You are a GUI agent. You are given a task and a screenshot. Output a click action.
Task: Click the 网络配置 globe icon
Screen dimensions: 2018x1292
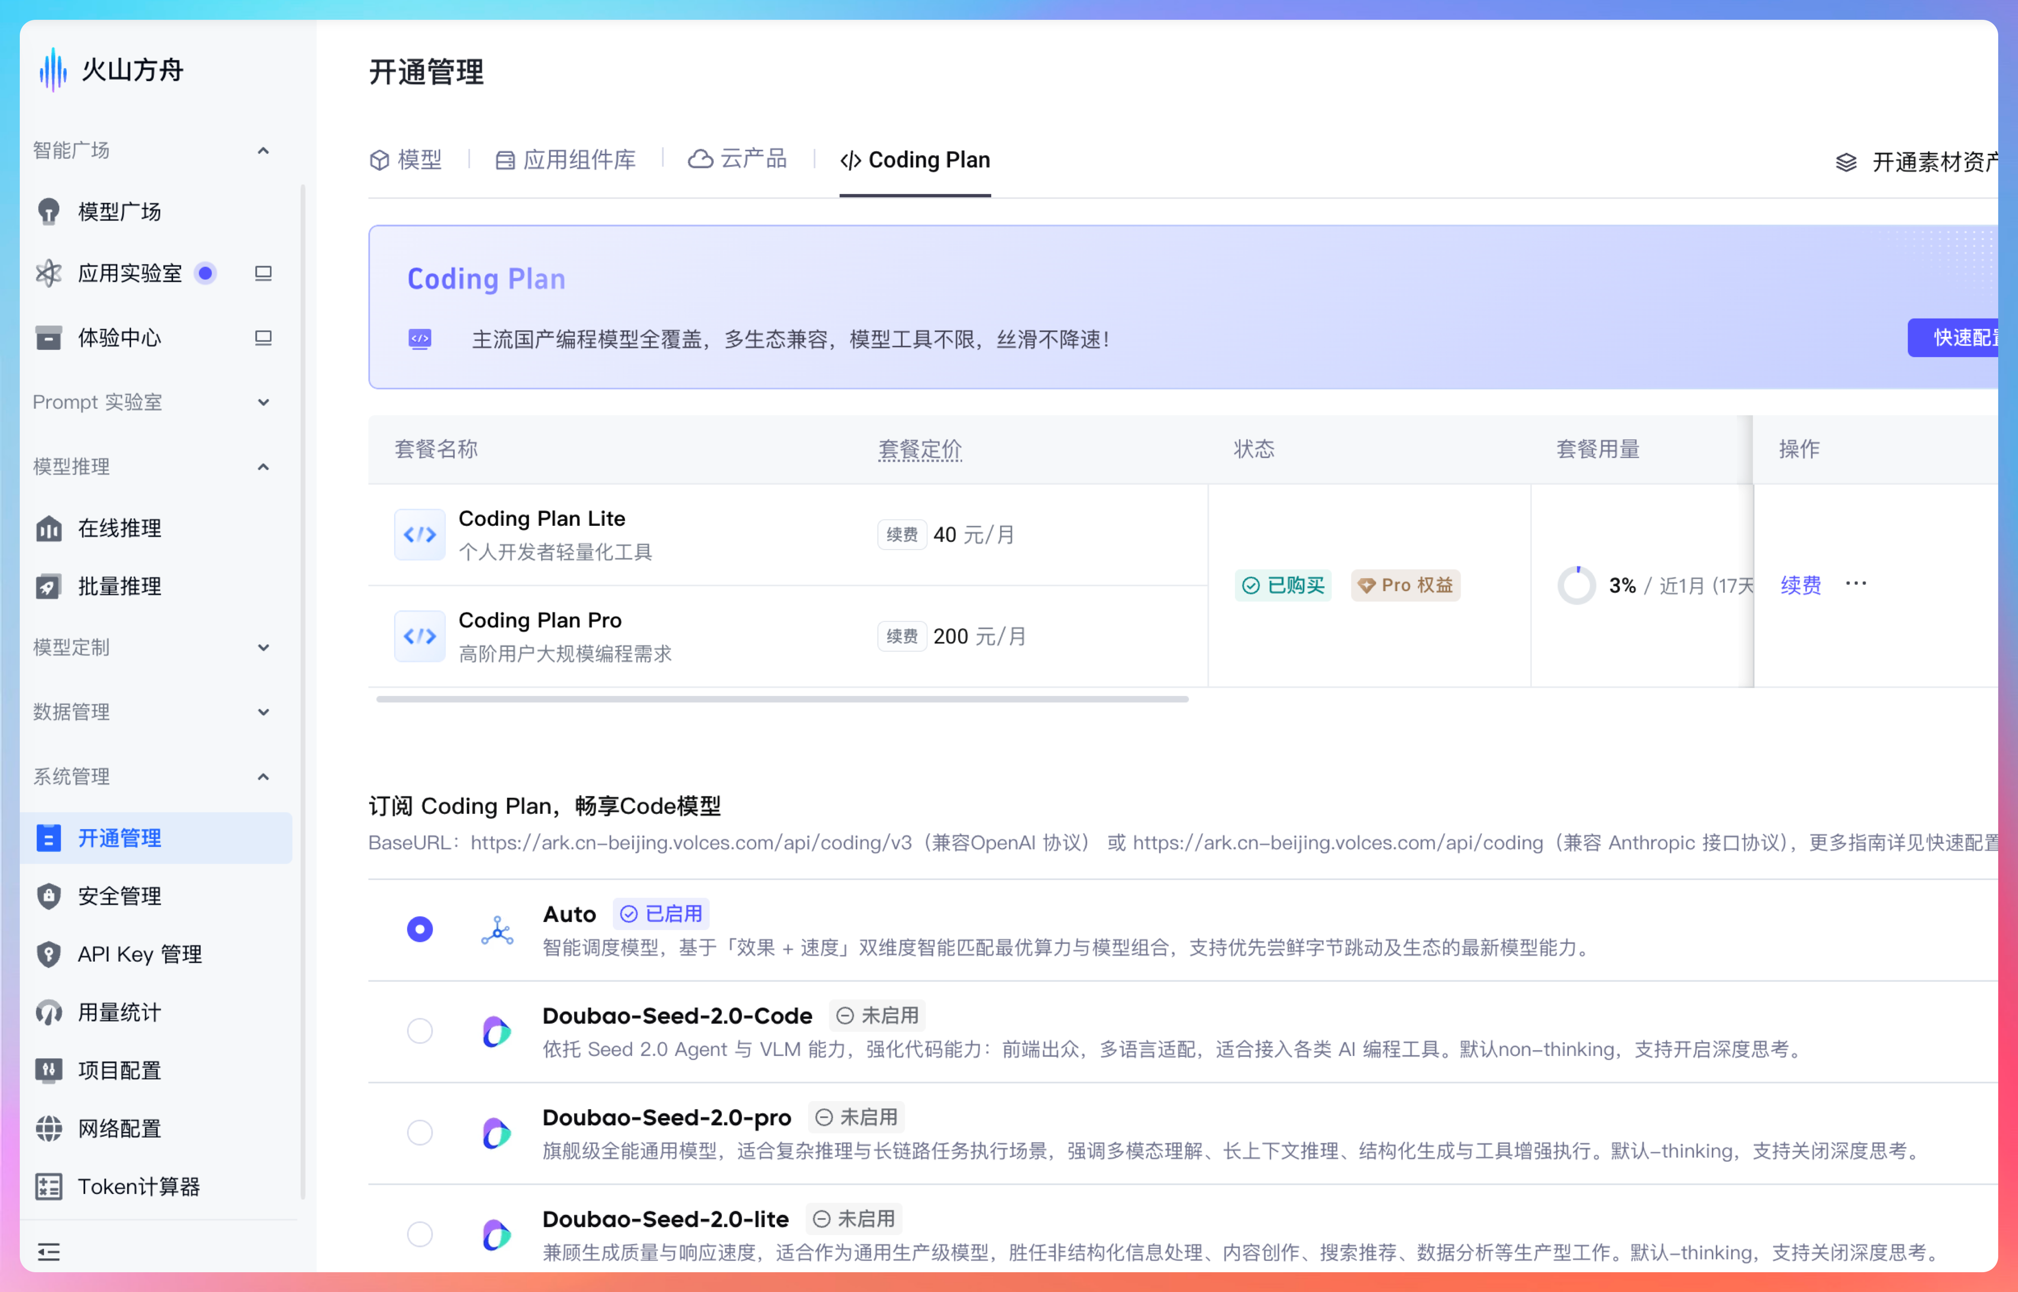point(48,1128)
